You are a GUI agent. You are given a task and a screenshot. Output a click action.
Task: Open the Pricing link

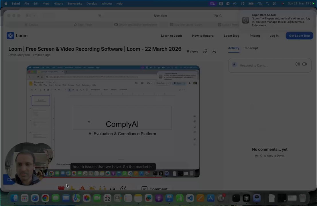coord(255,35)
